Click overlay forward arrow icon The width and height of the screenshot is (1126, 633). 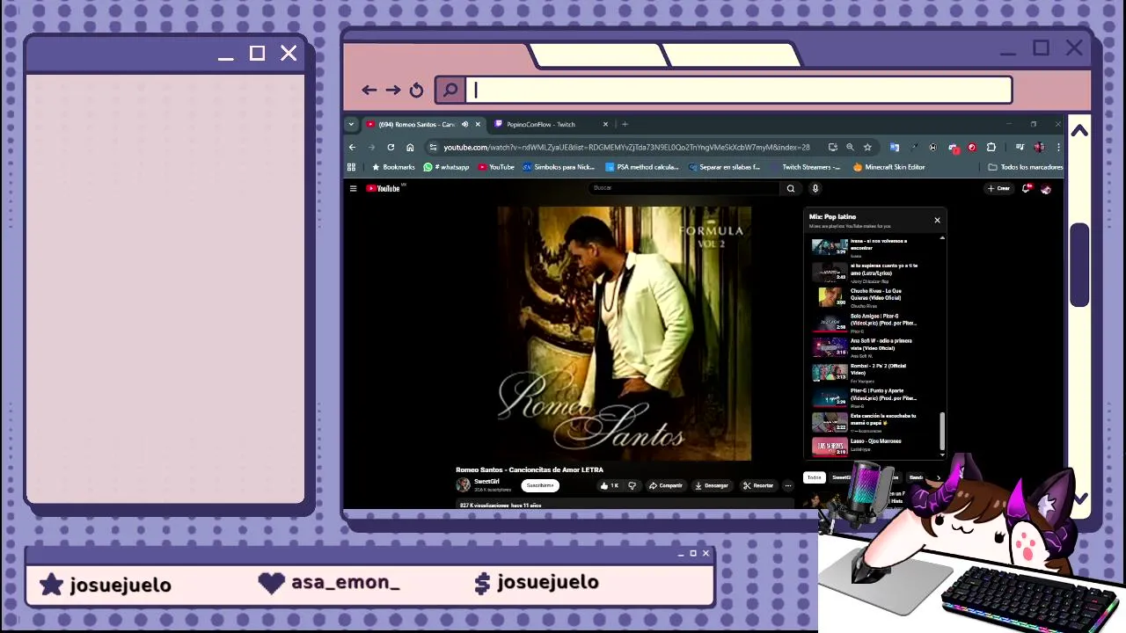(393, 90)
